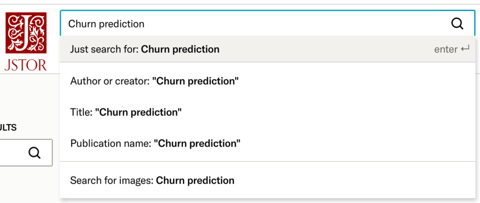
Task: Select Search for images: Churn prediction
Action: pyautogui.click(x=268, y=180)
